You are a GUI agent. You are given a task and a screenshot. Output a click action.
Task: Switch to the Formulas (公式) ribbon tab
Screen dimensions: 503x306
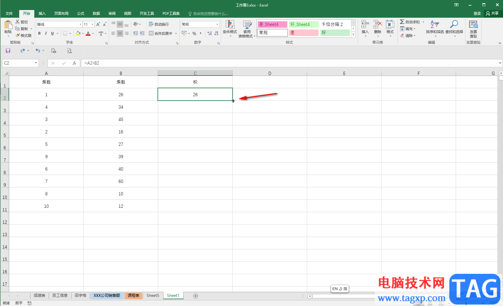[x=81, y=14]
